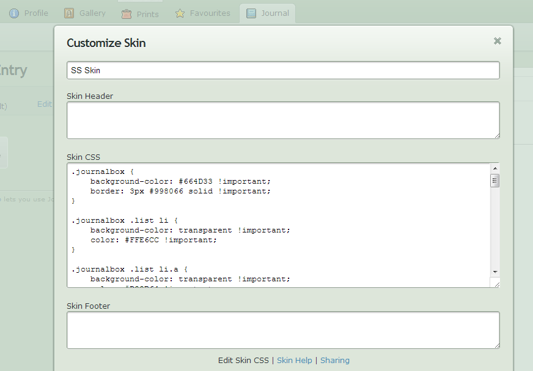Click the Gallery tab icon
This screenshot has height=371, width=533.
pyautogui.click(x=69, y=13)
